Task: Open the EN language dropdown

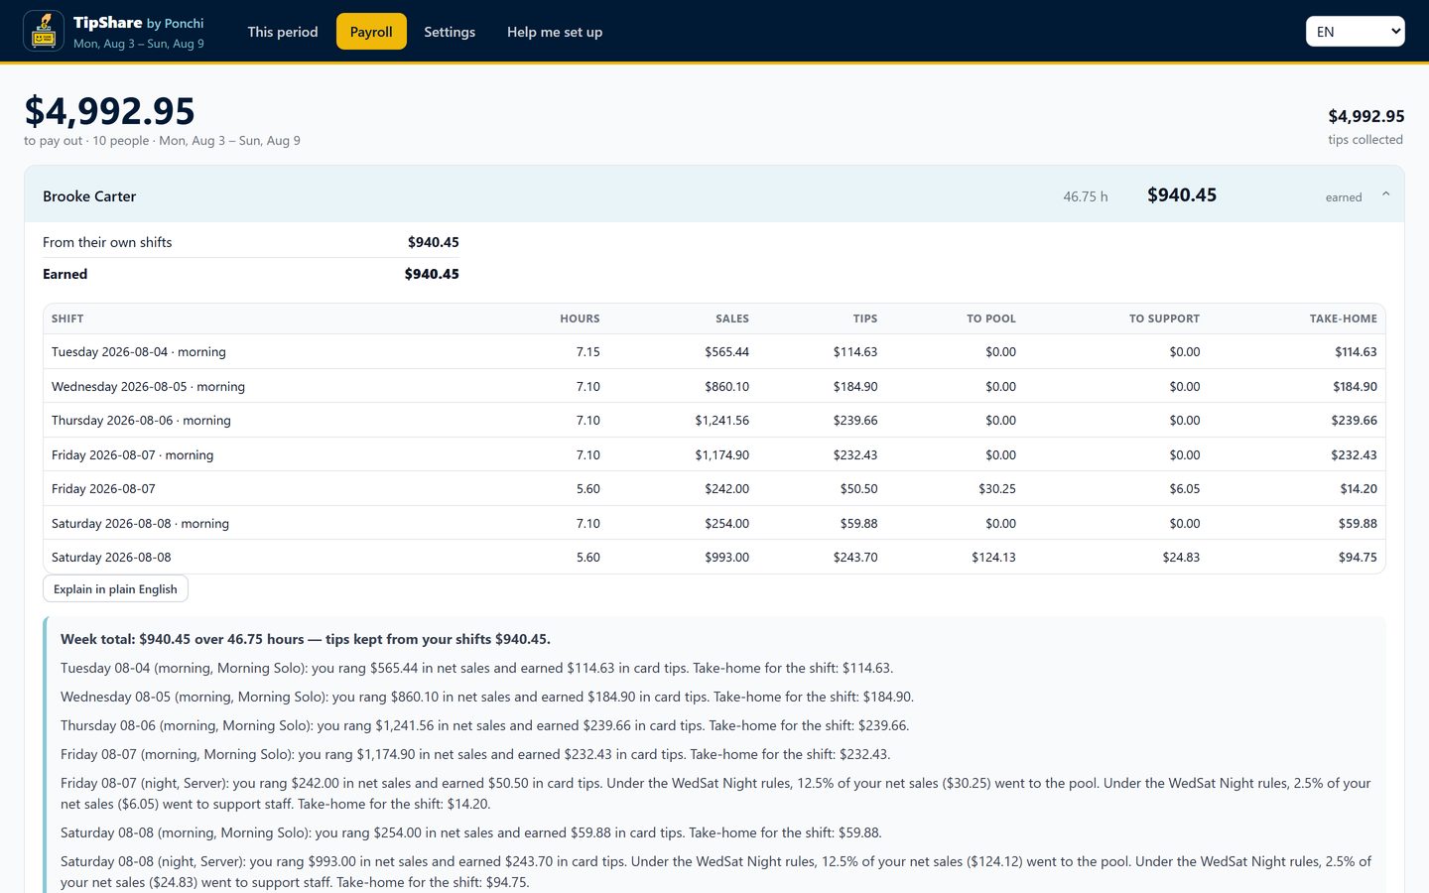Action: click(x=1355, y=32)
